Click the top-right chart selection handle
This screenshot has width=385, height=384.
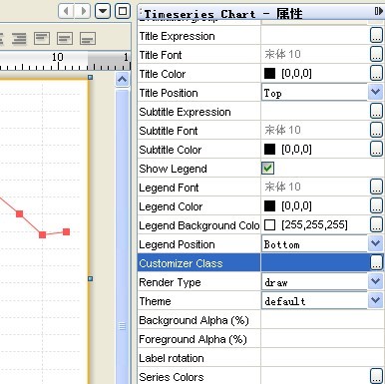click(90, 77)
